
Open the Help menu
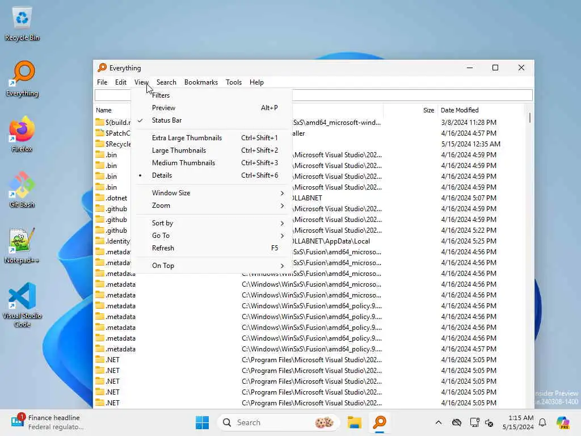(x=256, y=82)
